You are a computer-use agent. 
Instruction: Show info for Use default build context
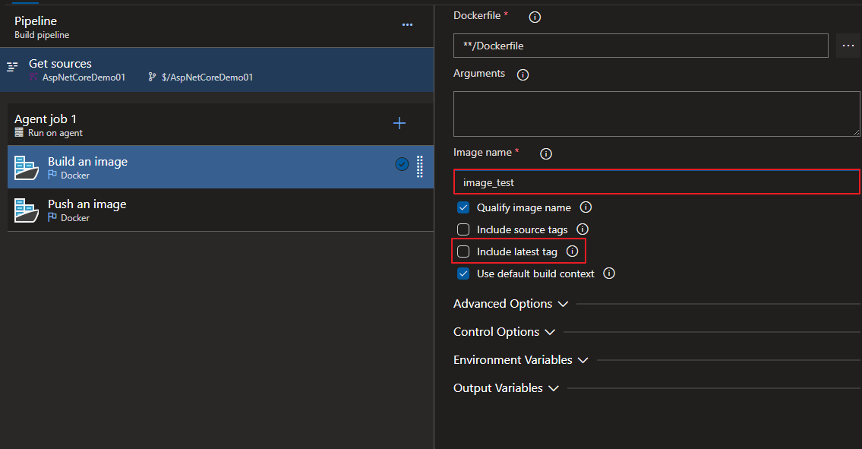pos(608,274)
